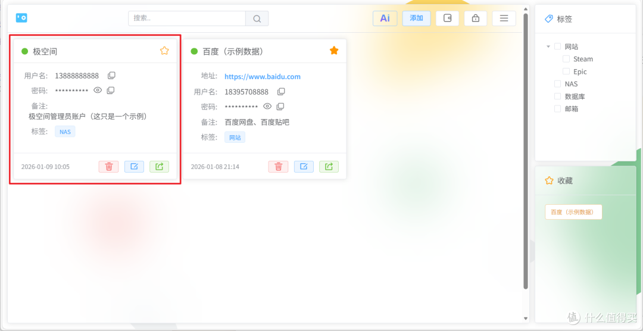Copy the 极空间 password
Image resolution: width=643 pixels, height=331 pixels.
click(x=111, y=90)
